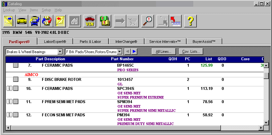Check the box for item 7 ceramic pads

[x=16, y=65]
